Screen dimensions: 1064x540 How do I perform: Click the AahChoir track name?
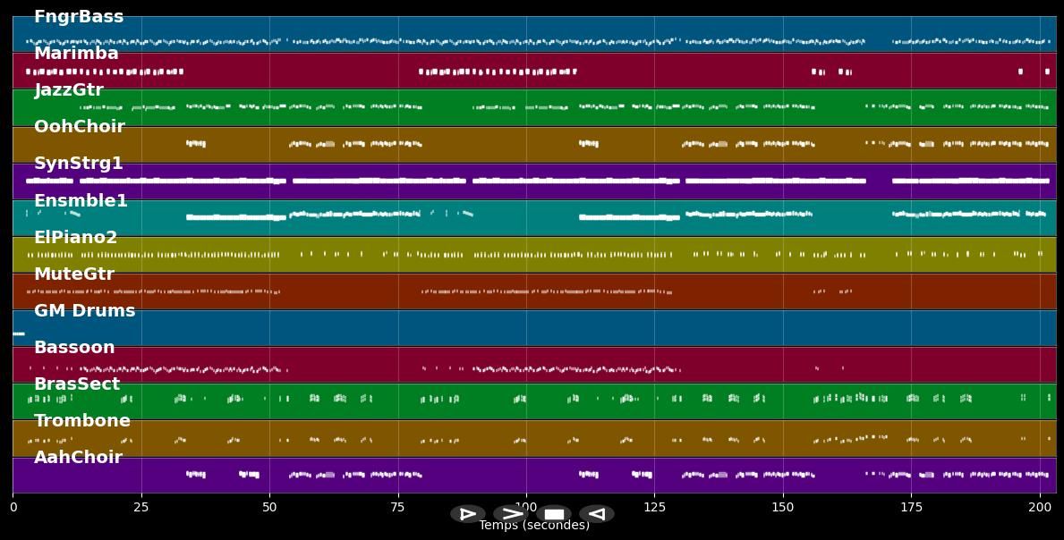pos(78,458)
